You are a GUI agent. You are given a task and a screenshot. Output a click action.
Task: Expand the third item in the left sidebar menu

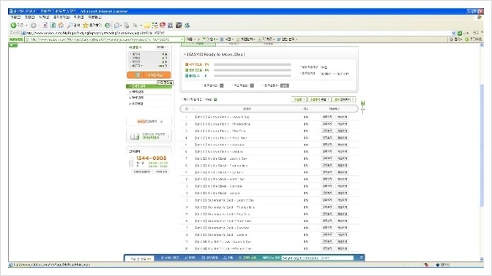tap(149, 98)
